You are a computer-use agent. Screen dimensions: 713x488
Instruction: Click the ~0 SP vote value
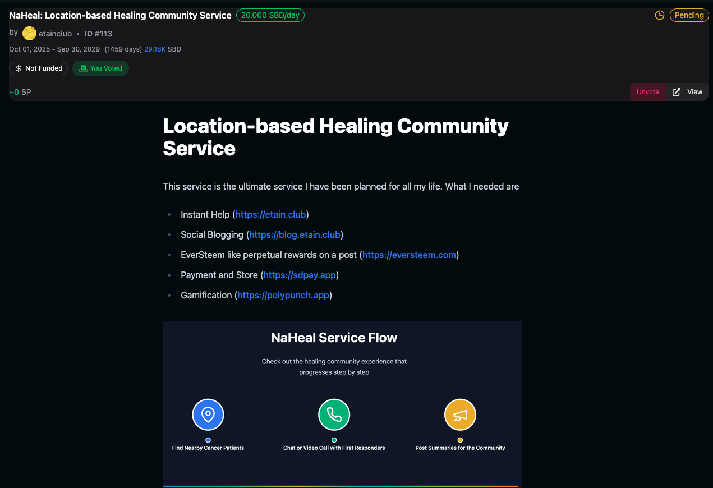pyautogui.click(x=20, y=92)
